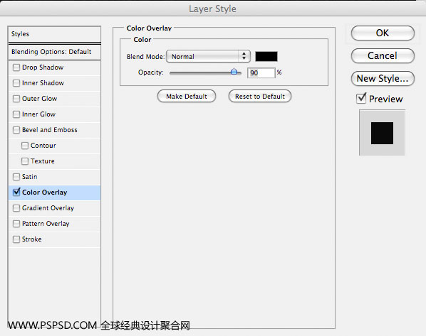
Task: Enable the Satin effect checkbox
Action: click(16, 177)
